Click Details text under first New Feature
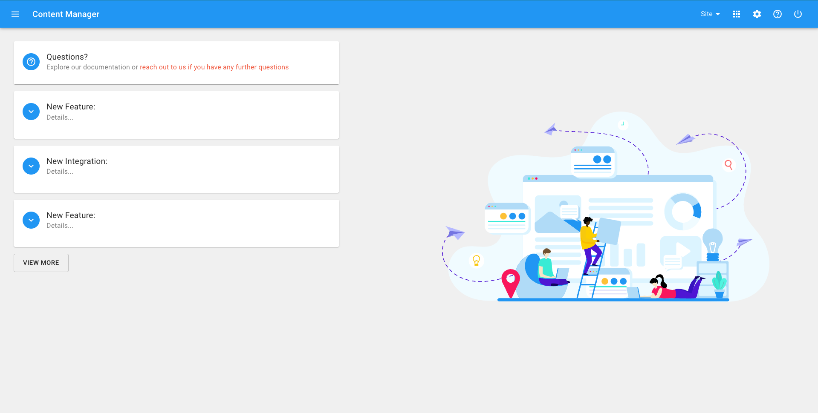Screen dimensions: 818x413 [x=60, y=118]
